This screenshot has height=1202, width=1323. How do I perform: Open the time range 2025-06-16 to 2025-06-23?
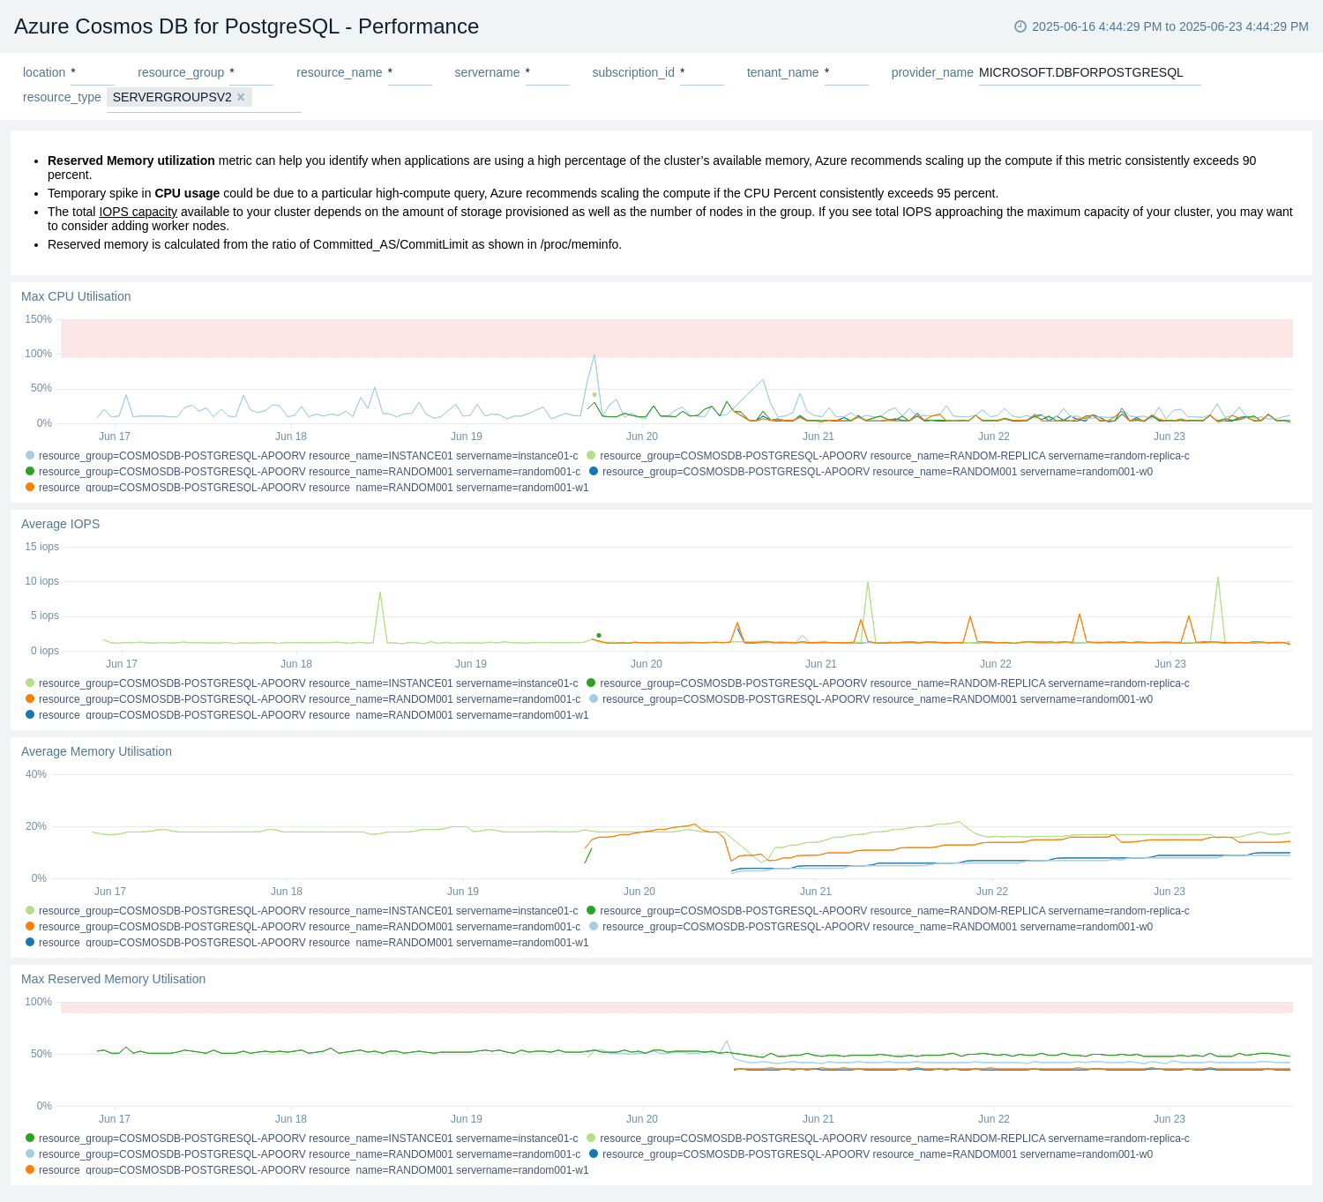(x=1170, y=26)
